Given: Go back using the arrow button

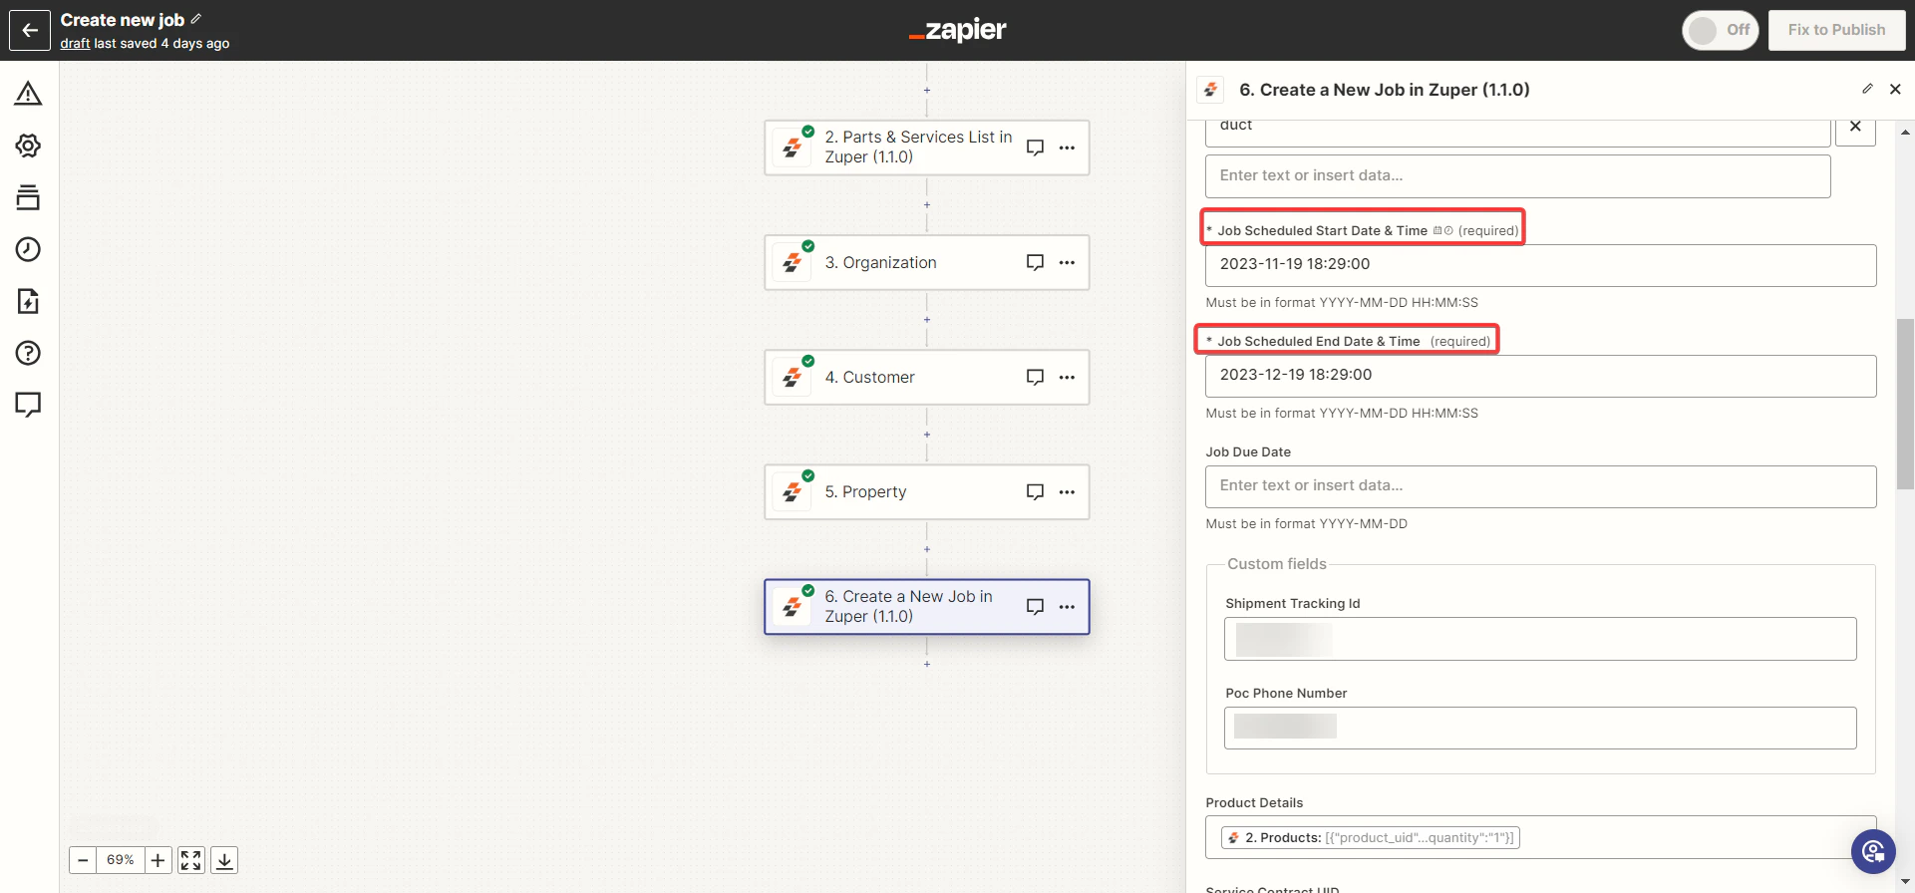Looking at the screenshot, I should point(30,30).
